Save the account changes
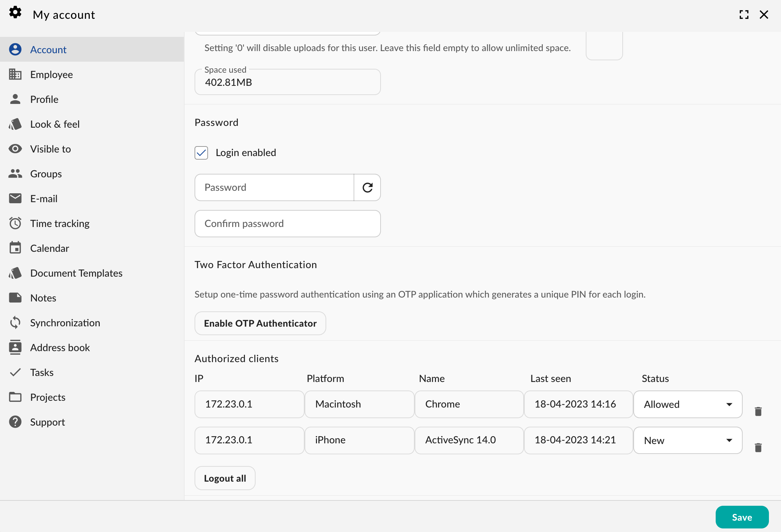Viewport: 781px width, 532px height. (742, 517)
